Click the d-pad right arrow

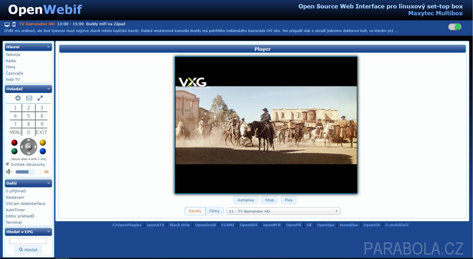pos(35,147)
